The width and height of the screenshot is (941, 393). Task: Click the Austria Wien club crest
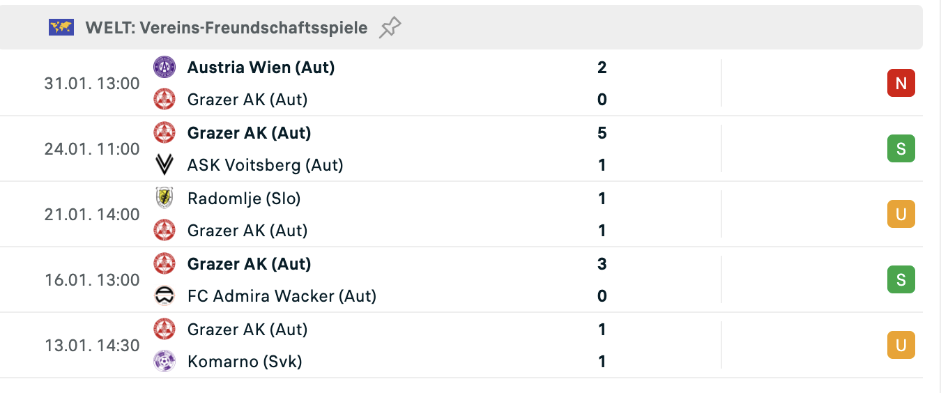coord(165,68)
